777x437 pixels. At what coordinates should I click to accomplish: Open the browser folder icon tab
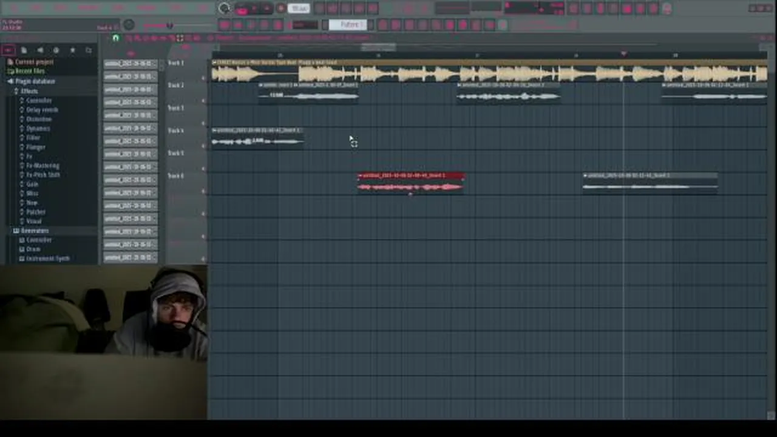coord(89,50)
